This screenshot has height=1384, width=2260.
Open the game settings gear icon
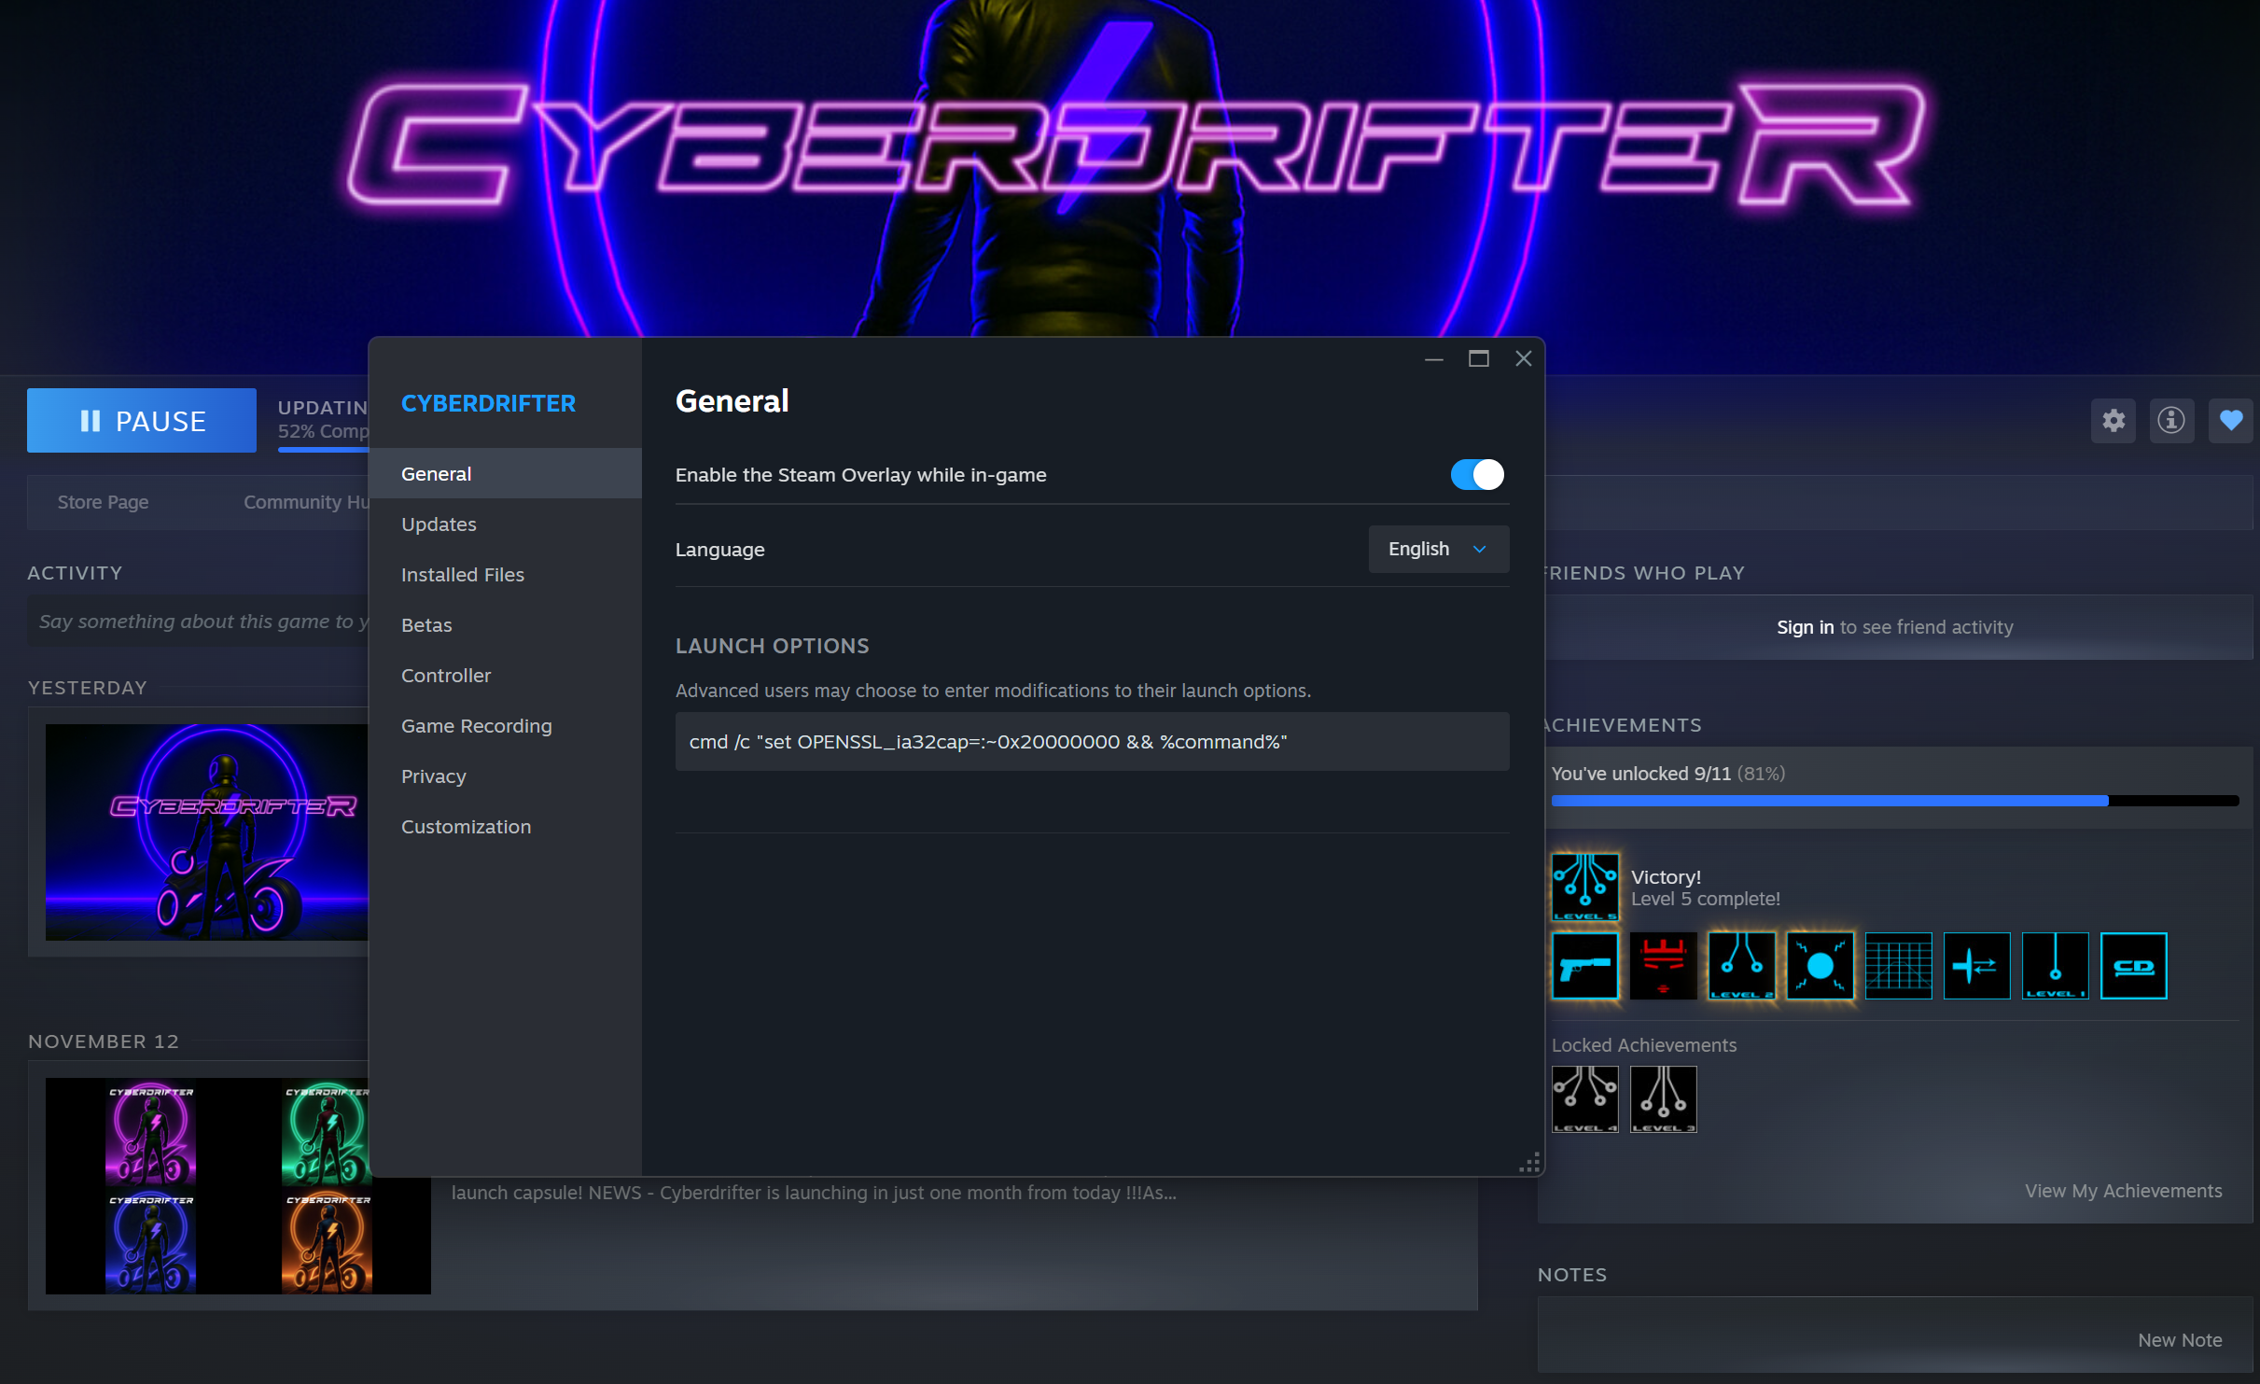(2114, 421)
